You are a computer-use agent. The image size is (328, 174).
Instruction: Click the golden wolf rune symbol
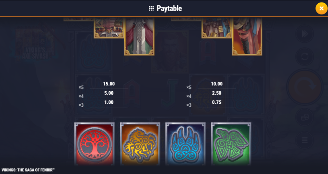(140, 144)
